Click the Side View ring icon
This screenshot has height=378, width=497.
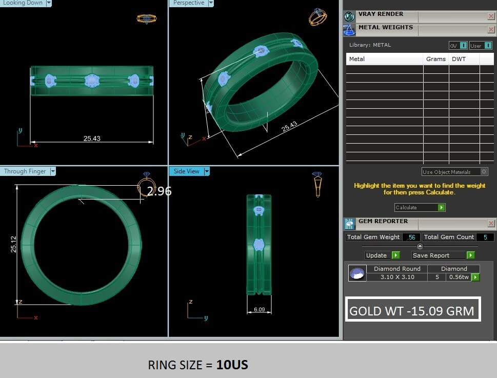pyautogui.click(x=317, y=184)
